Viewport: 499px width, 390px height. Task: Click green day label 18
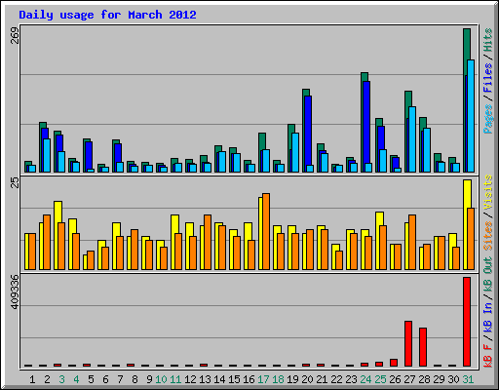click(278, 379)
